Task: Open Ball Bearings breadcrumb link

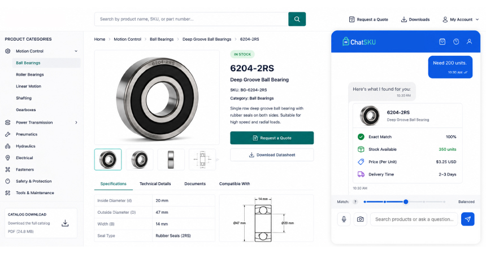Action: (162, 39)
